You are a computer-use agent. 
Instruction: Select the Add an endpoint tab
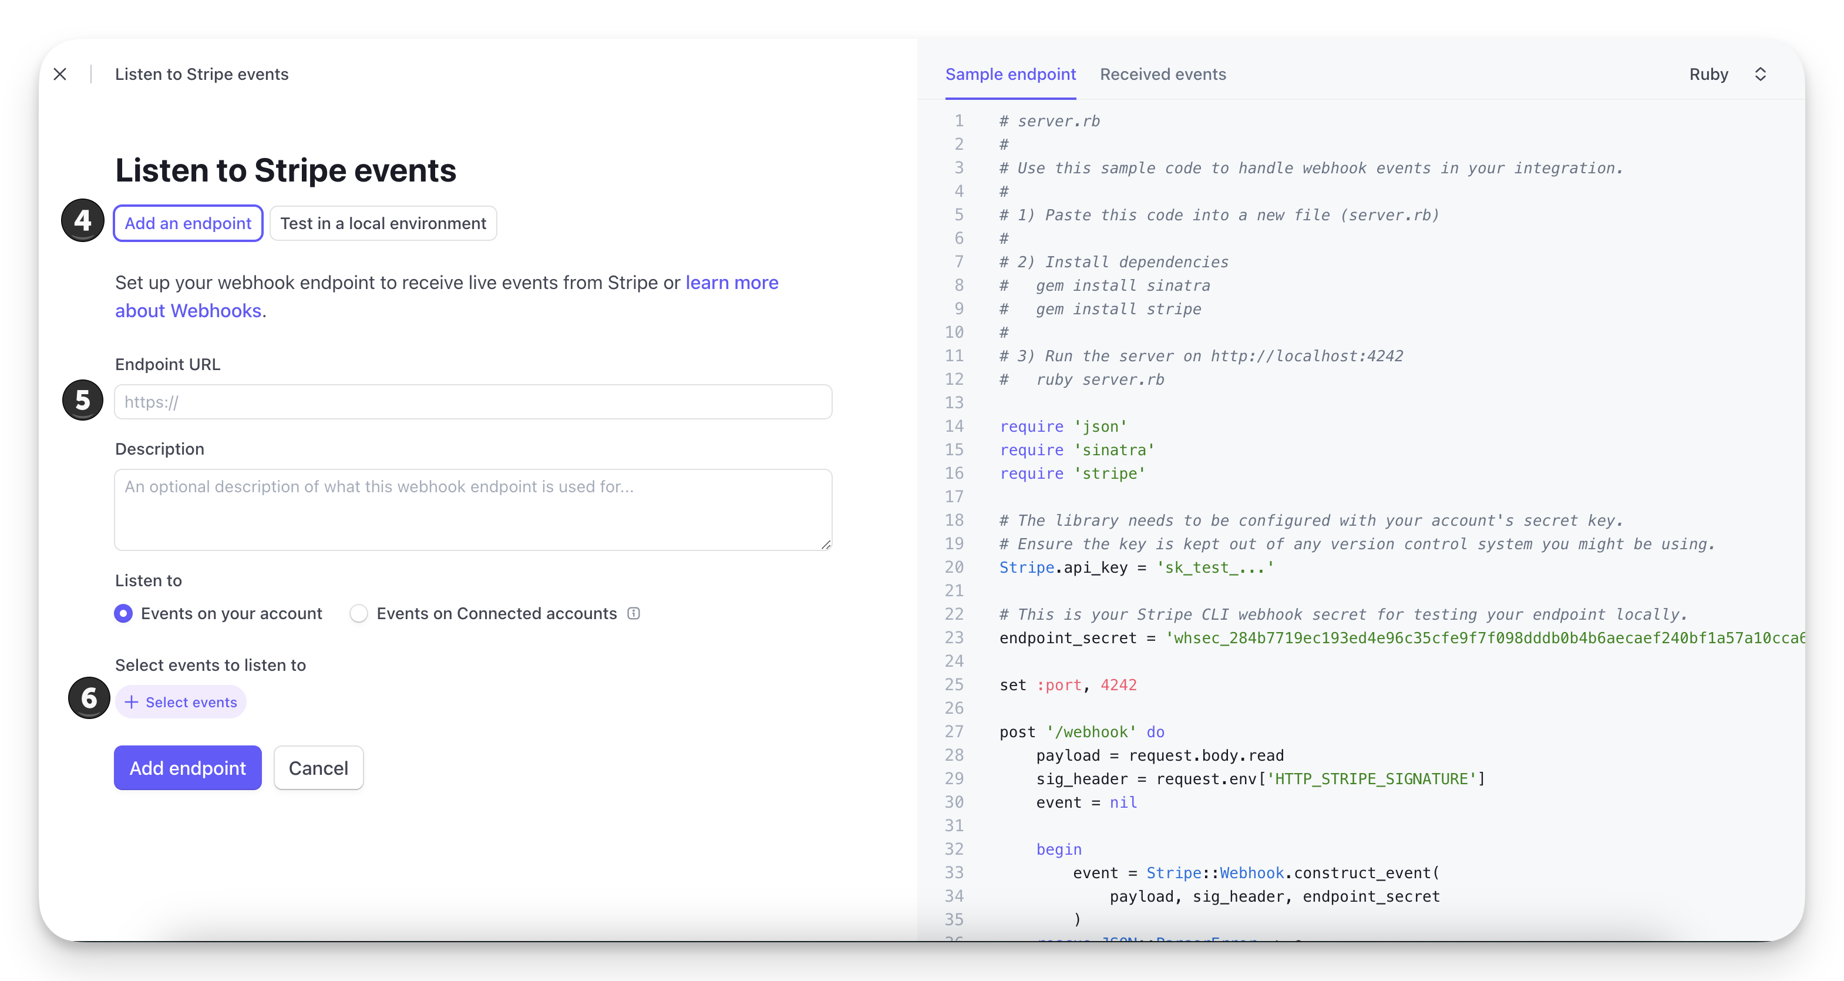pos(189,223)
